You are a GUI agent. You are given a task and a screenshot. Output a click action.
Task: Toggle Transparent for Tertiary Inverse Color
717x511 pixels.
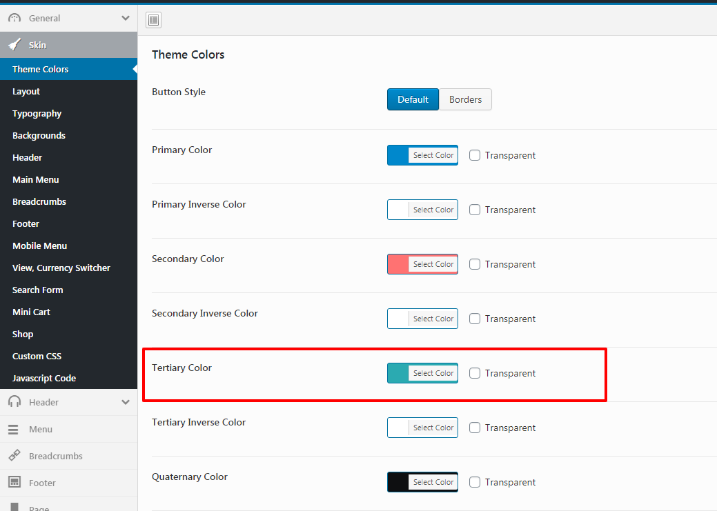[x=475, y=428]
